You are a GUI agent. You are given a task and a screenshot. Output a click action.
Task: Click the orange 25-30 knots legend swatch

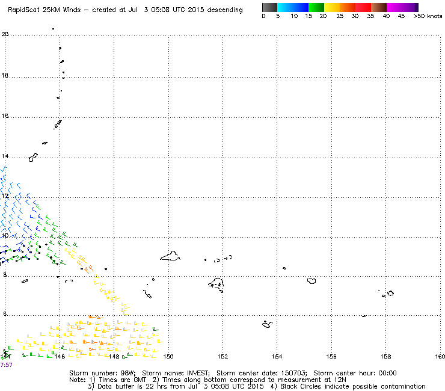348,7
